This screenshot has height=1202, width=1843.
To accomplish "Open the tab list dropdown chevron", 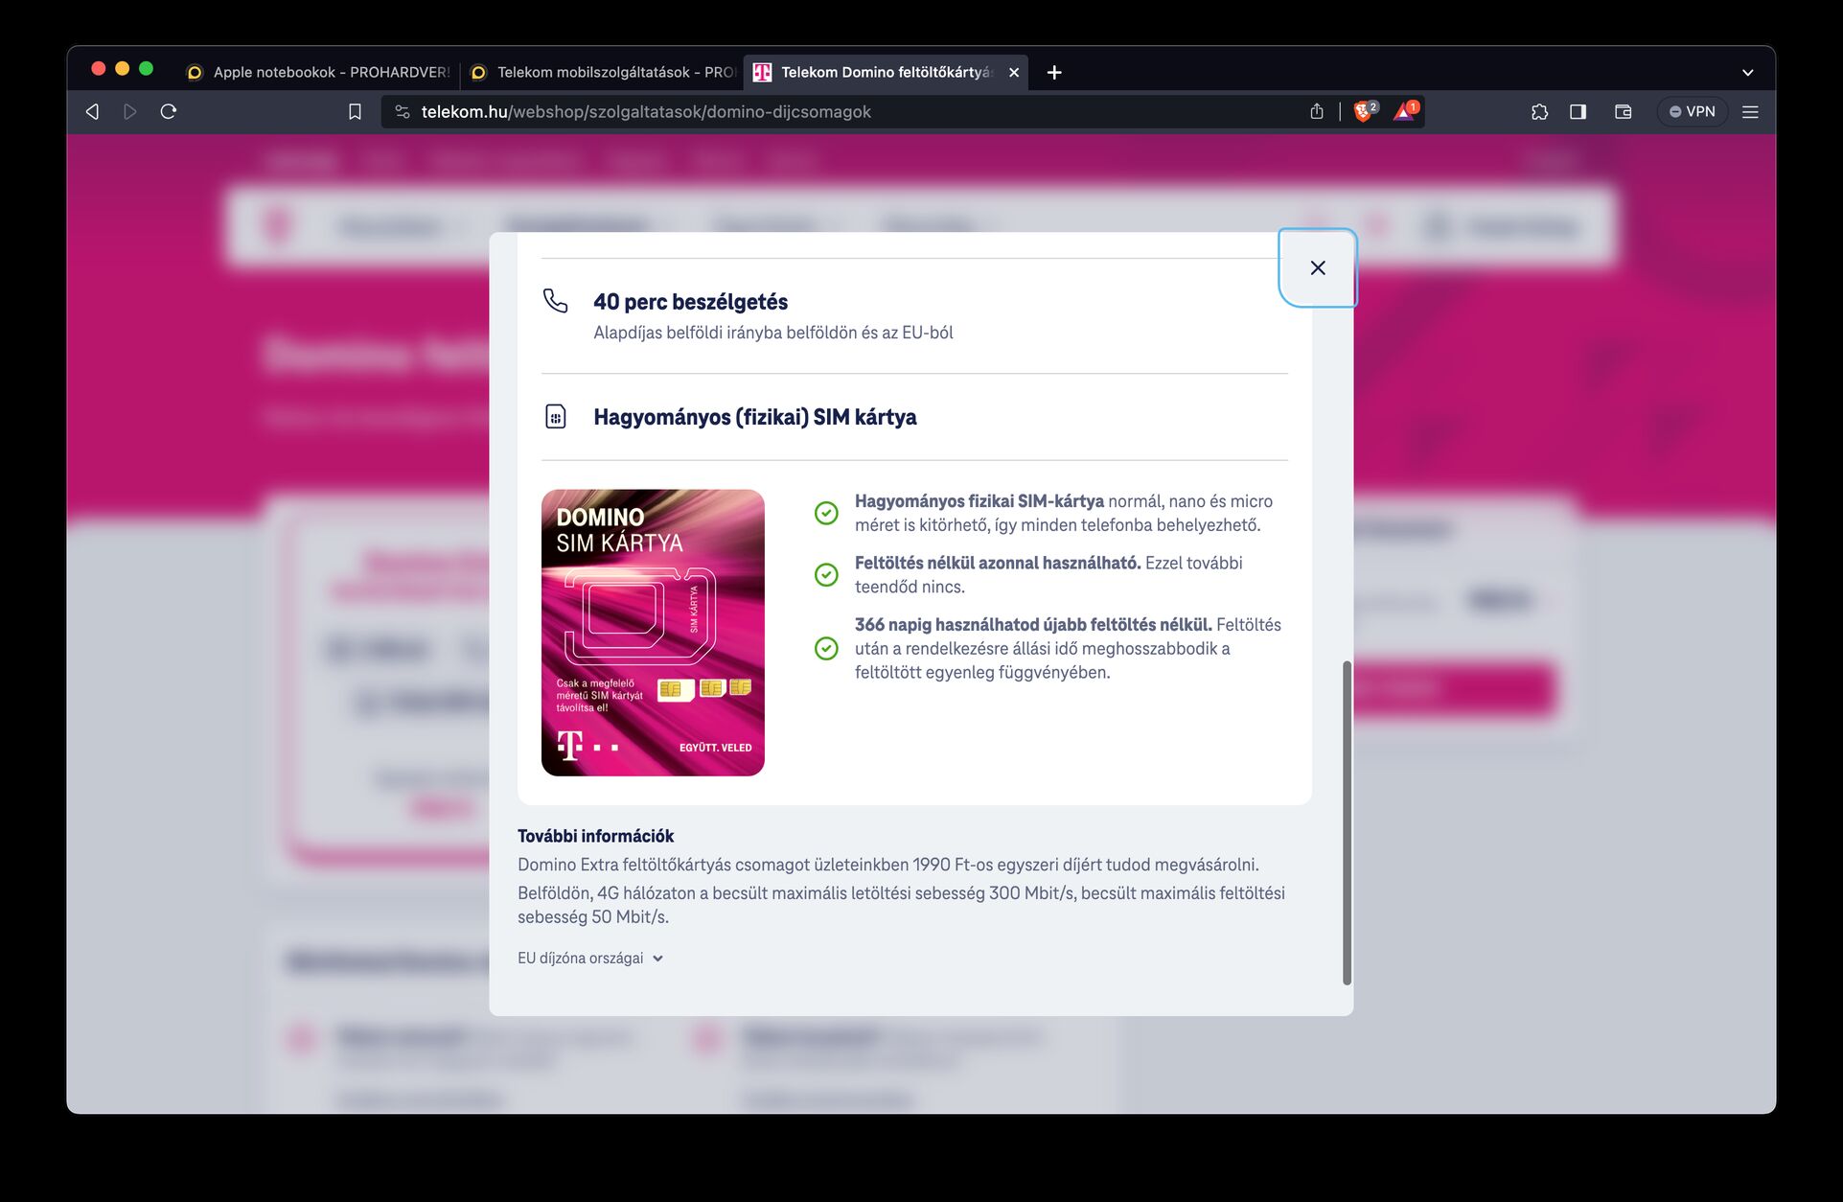I will (x=1747, y=73).
